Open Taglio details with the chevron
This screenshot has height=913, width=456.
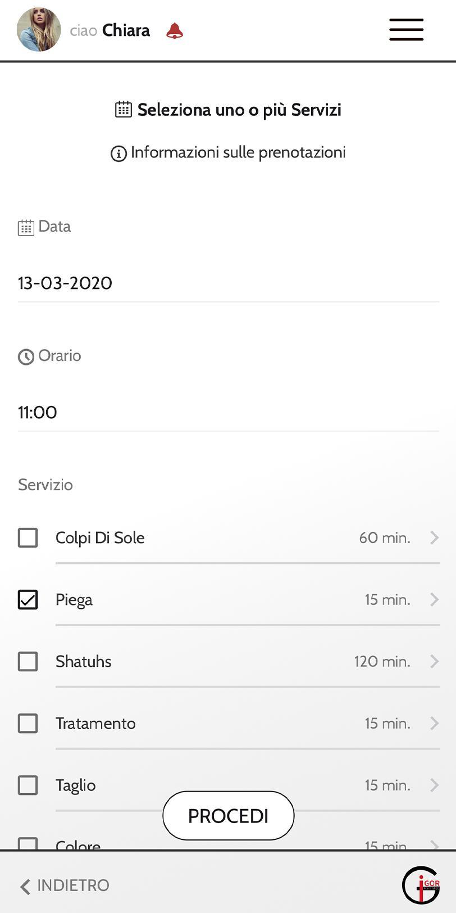[434, 785]
